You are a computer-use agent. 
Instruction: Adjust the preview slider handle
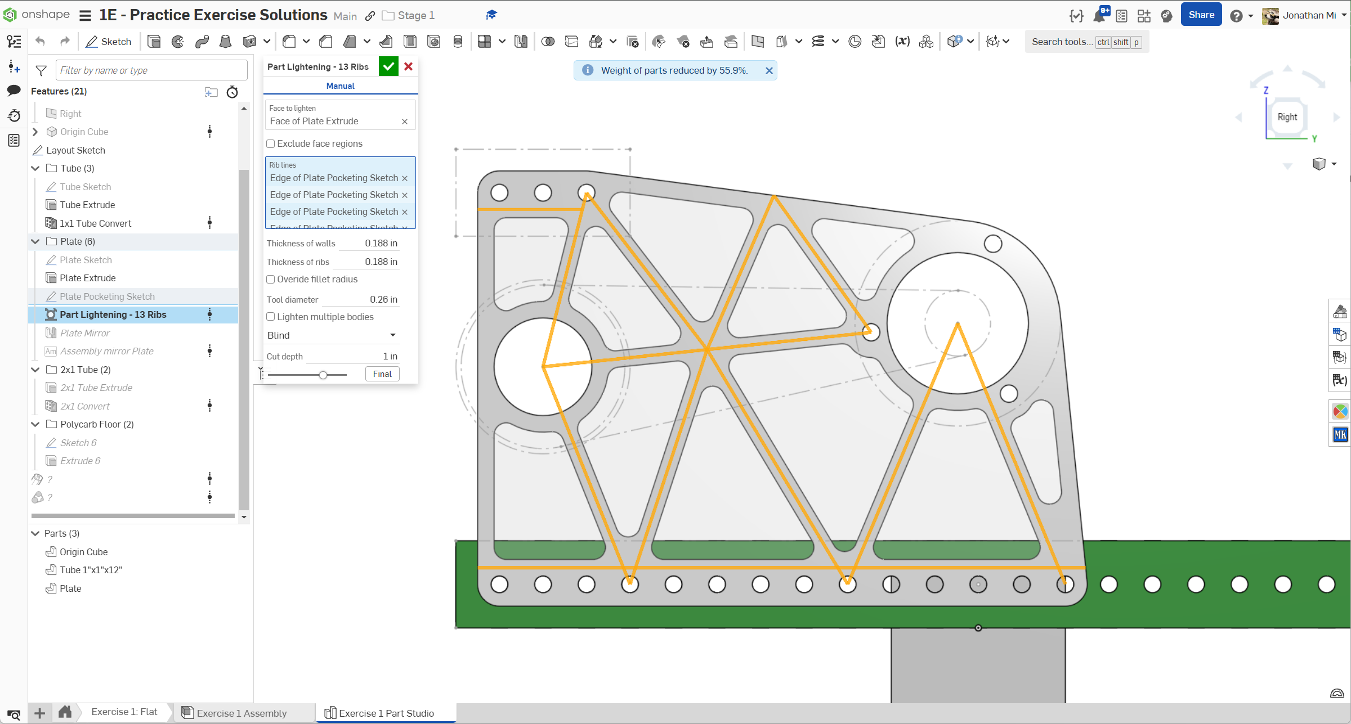pyautogui.click(x=323, y=375)
